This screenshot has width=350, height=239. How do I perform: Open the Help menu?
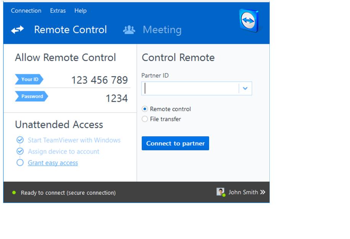pyautogui.click(x=80, y=11)
